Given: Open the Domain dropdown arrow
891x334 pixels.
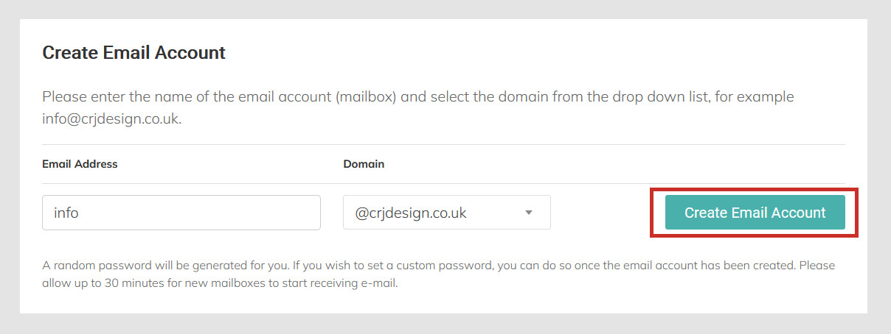Looking at the screenshot, I should 528,213.
